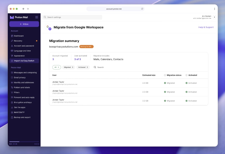The height and width of the screenshot is (154, 225).
Task: Focus the Search settings field
Action: (x=72, y=17)
